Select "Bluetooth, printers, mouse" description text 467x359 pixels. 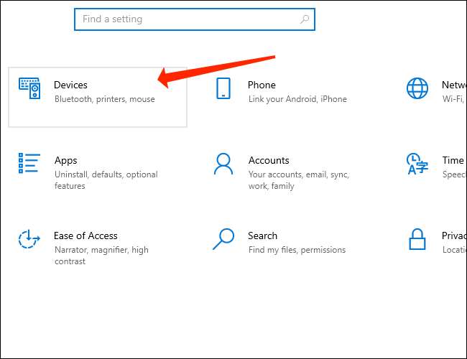click(x=104, y=99)
